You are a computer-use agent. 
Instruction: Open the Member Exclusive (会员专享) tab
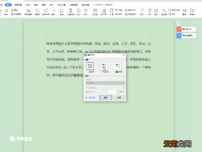74,5
